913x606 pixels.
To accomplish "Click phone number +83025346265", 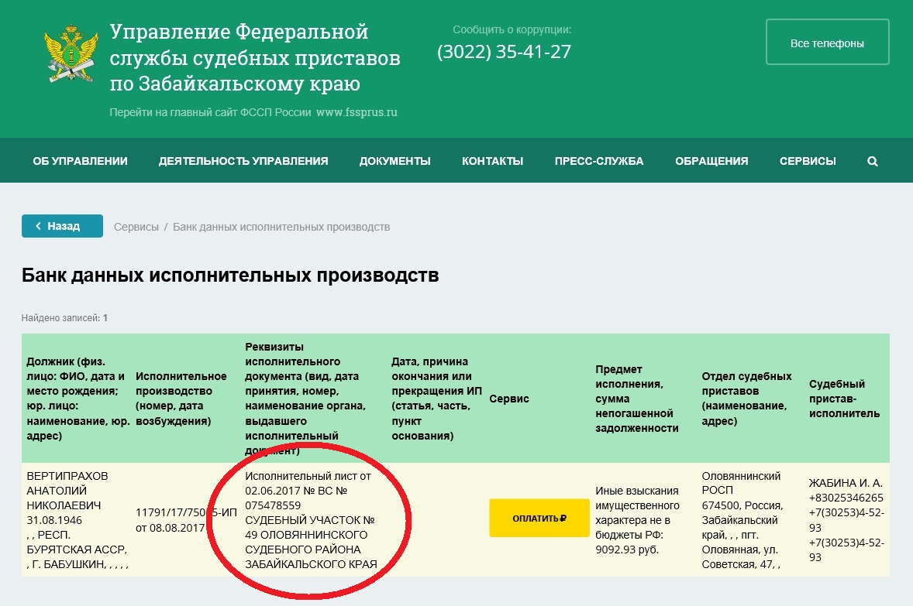I will (846, 498).
